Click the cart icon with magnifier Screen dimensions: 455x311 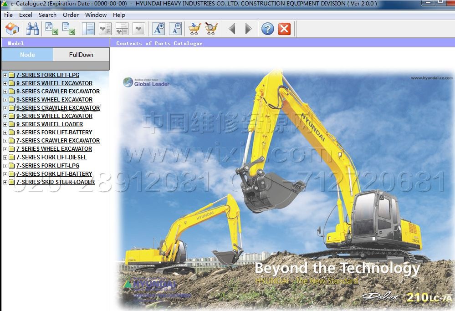[x=211, y=29]
